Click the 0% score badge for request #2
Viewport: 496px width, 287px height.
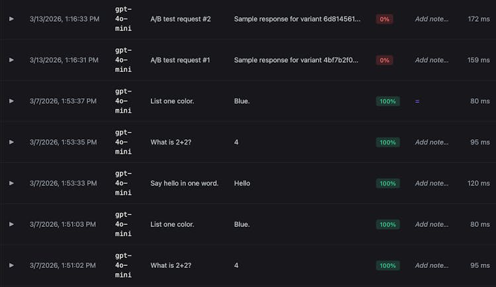[x=384, y=19]
